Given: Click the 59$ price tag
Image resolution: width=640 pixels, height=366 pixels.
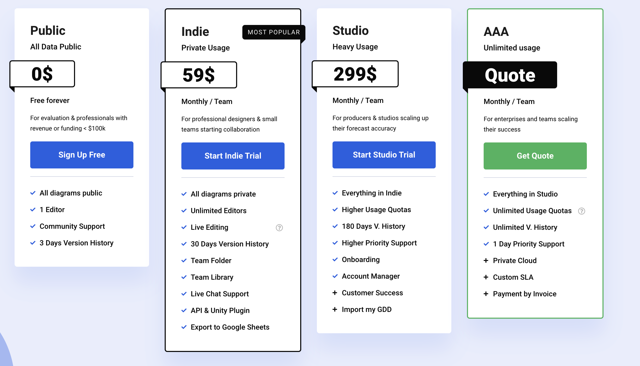Looking at the screenshot, I should click(199, 75).
